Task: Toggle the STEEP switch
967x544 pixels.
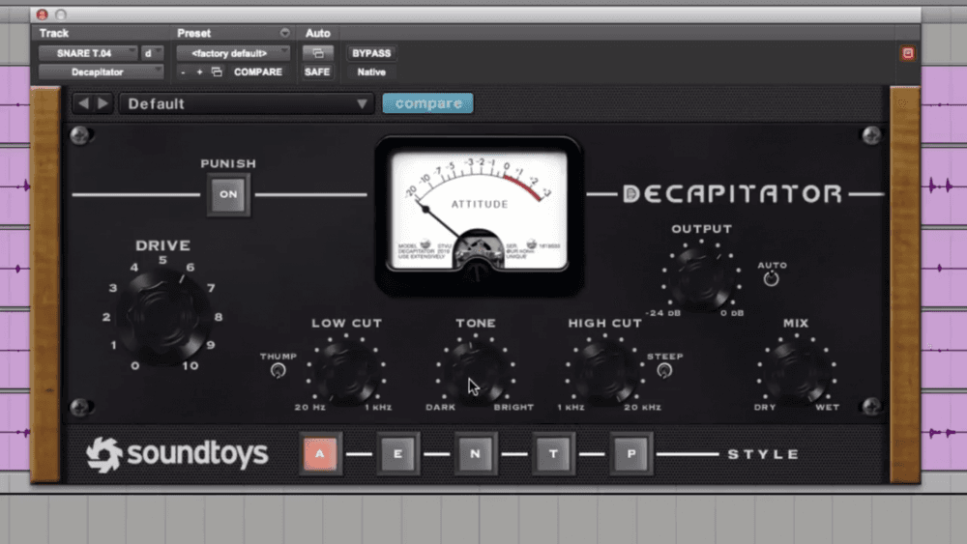Action: coord(664,370)
